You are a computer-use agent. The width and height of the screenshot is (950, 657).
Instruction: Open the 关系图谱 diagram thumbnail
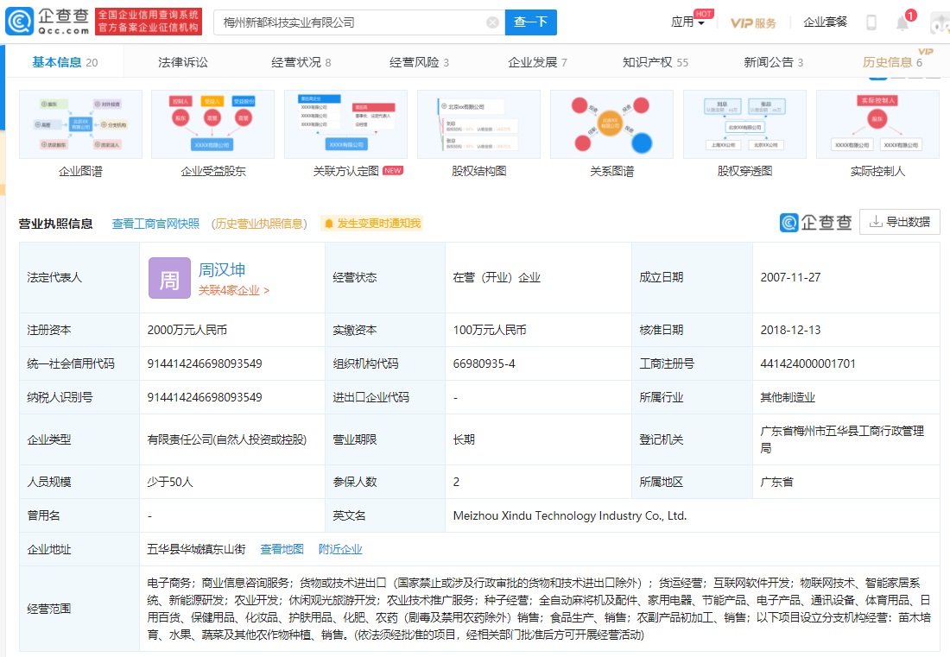612,124
